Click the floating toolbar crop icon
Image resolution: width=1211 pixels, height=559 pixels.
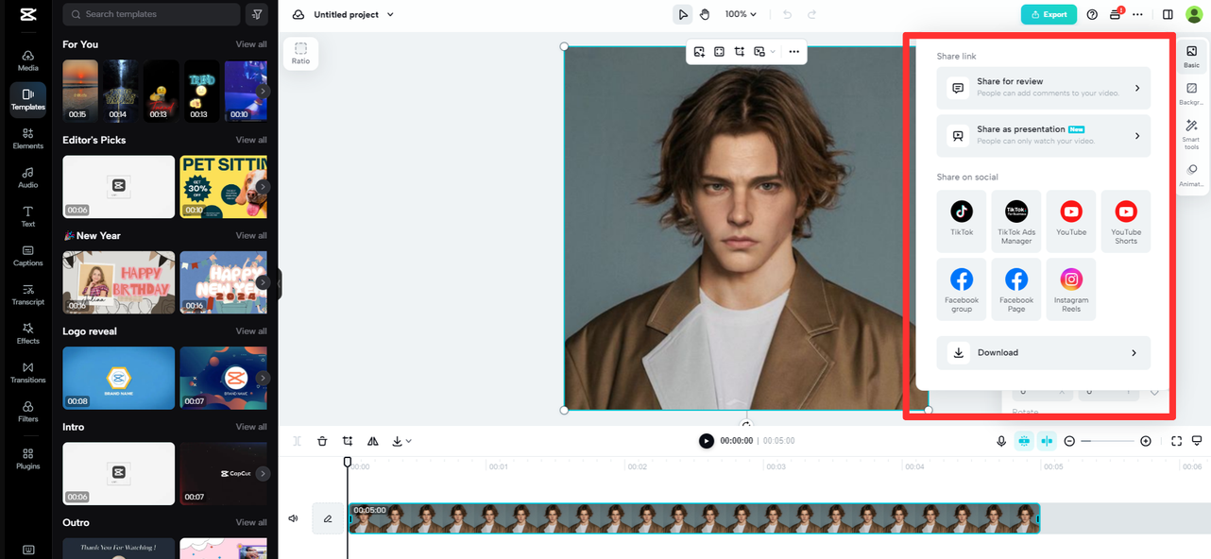[x=740, y=52]
